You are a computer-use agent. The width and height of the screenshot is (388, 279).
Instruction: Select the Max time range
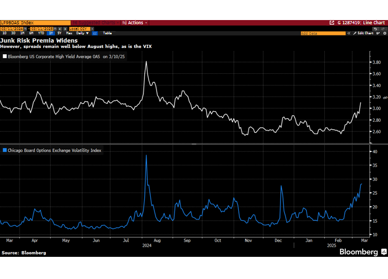69,33
